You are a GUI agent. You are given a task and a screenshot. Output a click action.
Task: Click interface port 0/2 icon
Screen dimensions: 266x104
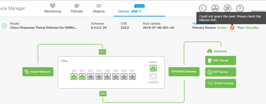point(91,76)
